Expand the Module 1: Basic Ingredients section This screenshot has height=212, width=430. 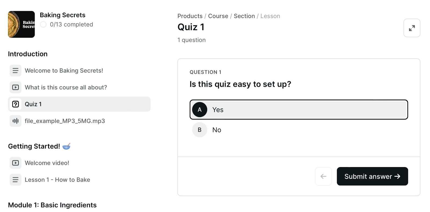click(52, 205)
